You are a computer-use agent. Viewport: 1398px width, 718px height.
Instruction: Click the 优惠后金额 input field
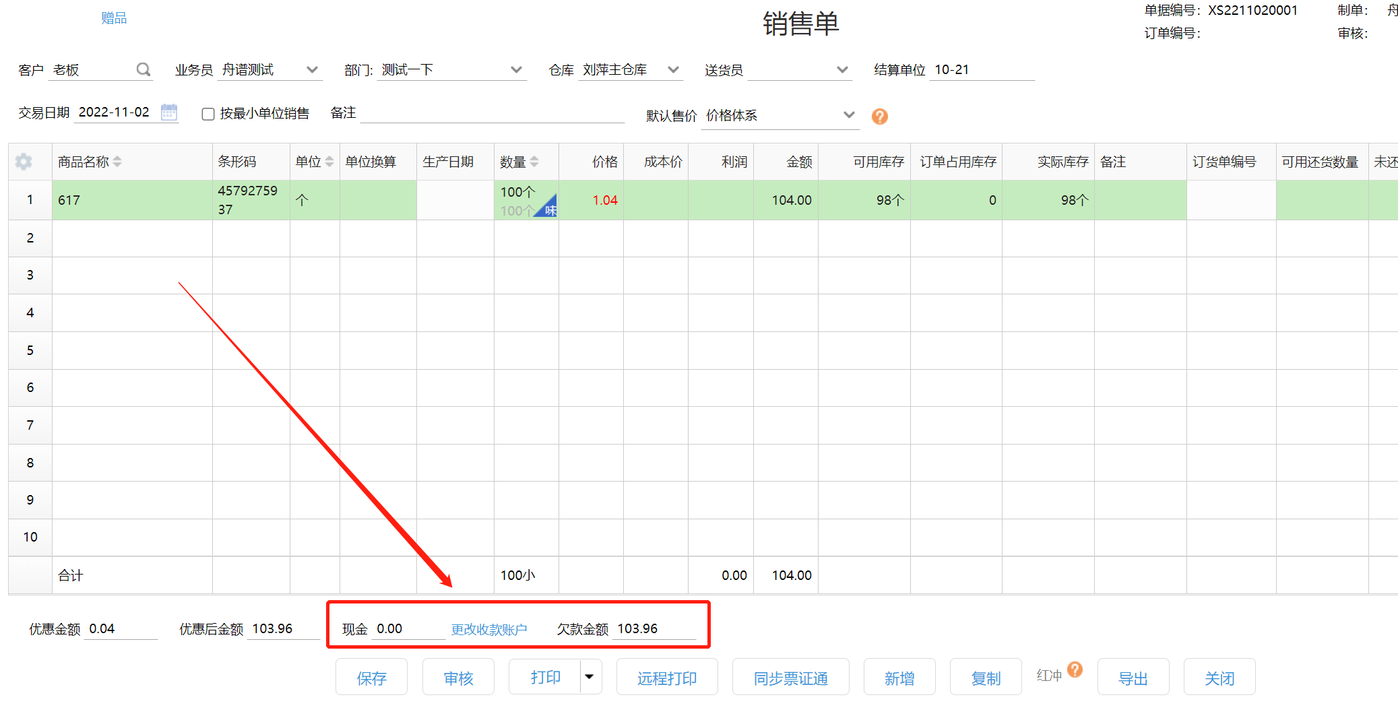(x=283, y=629)
